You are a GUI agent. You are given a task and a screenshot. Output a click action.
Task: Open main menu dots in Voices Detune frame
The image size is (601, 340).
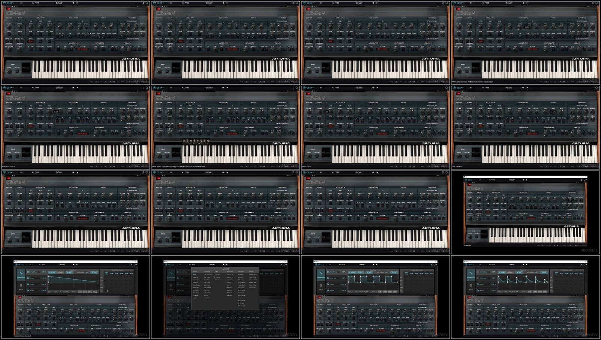pos(442,88)
